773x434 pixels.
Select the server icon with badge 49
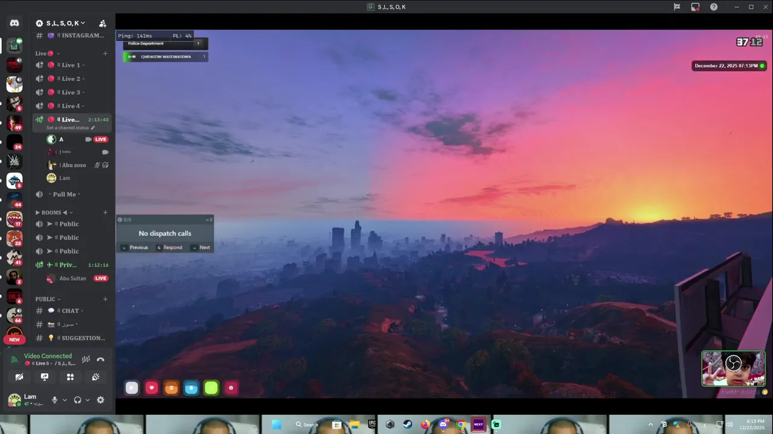(14, 122)
